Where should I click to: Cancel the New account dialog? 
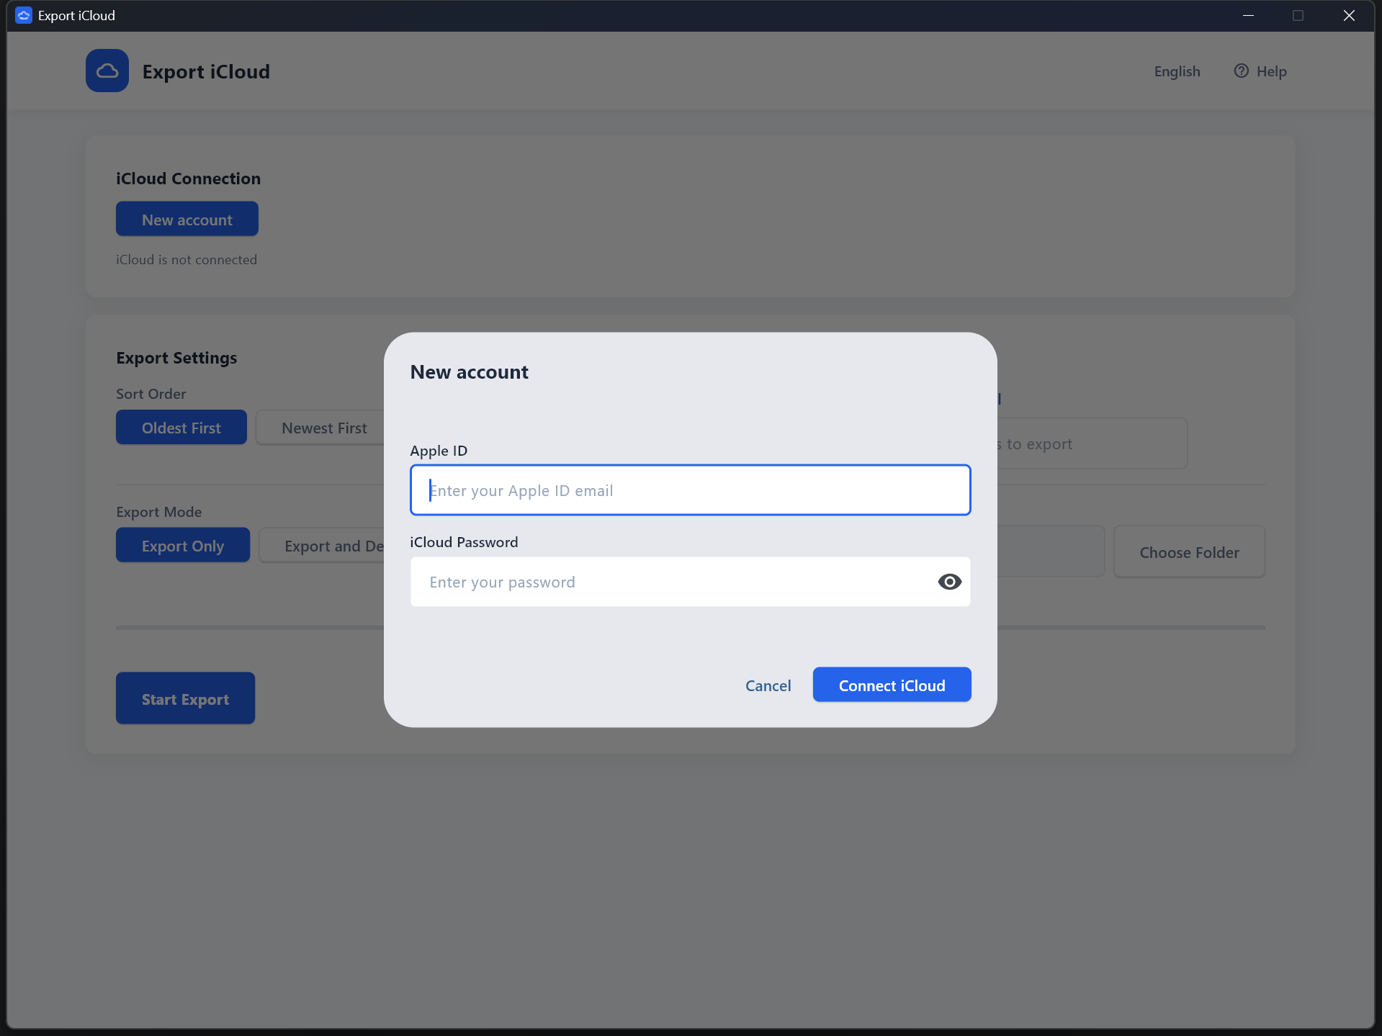pyautogui.click(x=768, y=685)
